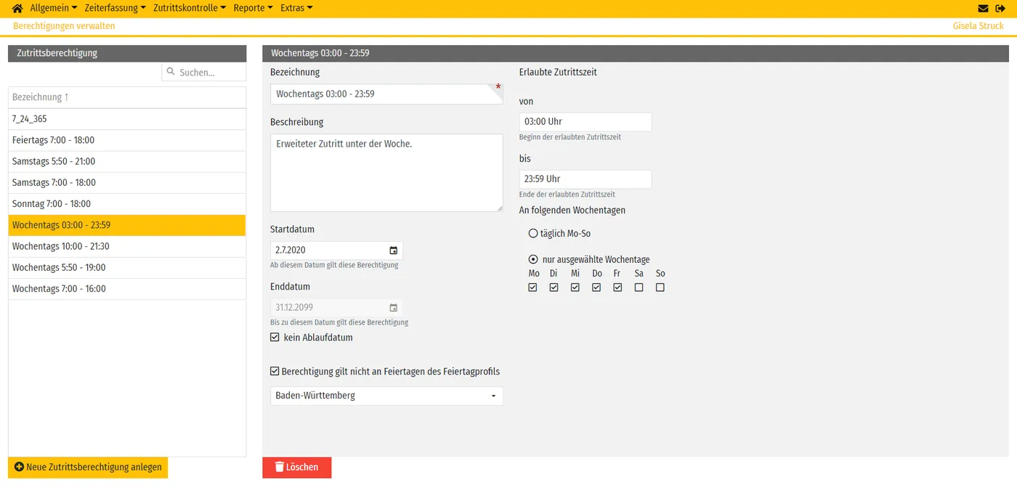Select 'Wochentags 5:50 - 19:00' entry
Viewport: 1017px width, 490px height.
coord(127,268)
